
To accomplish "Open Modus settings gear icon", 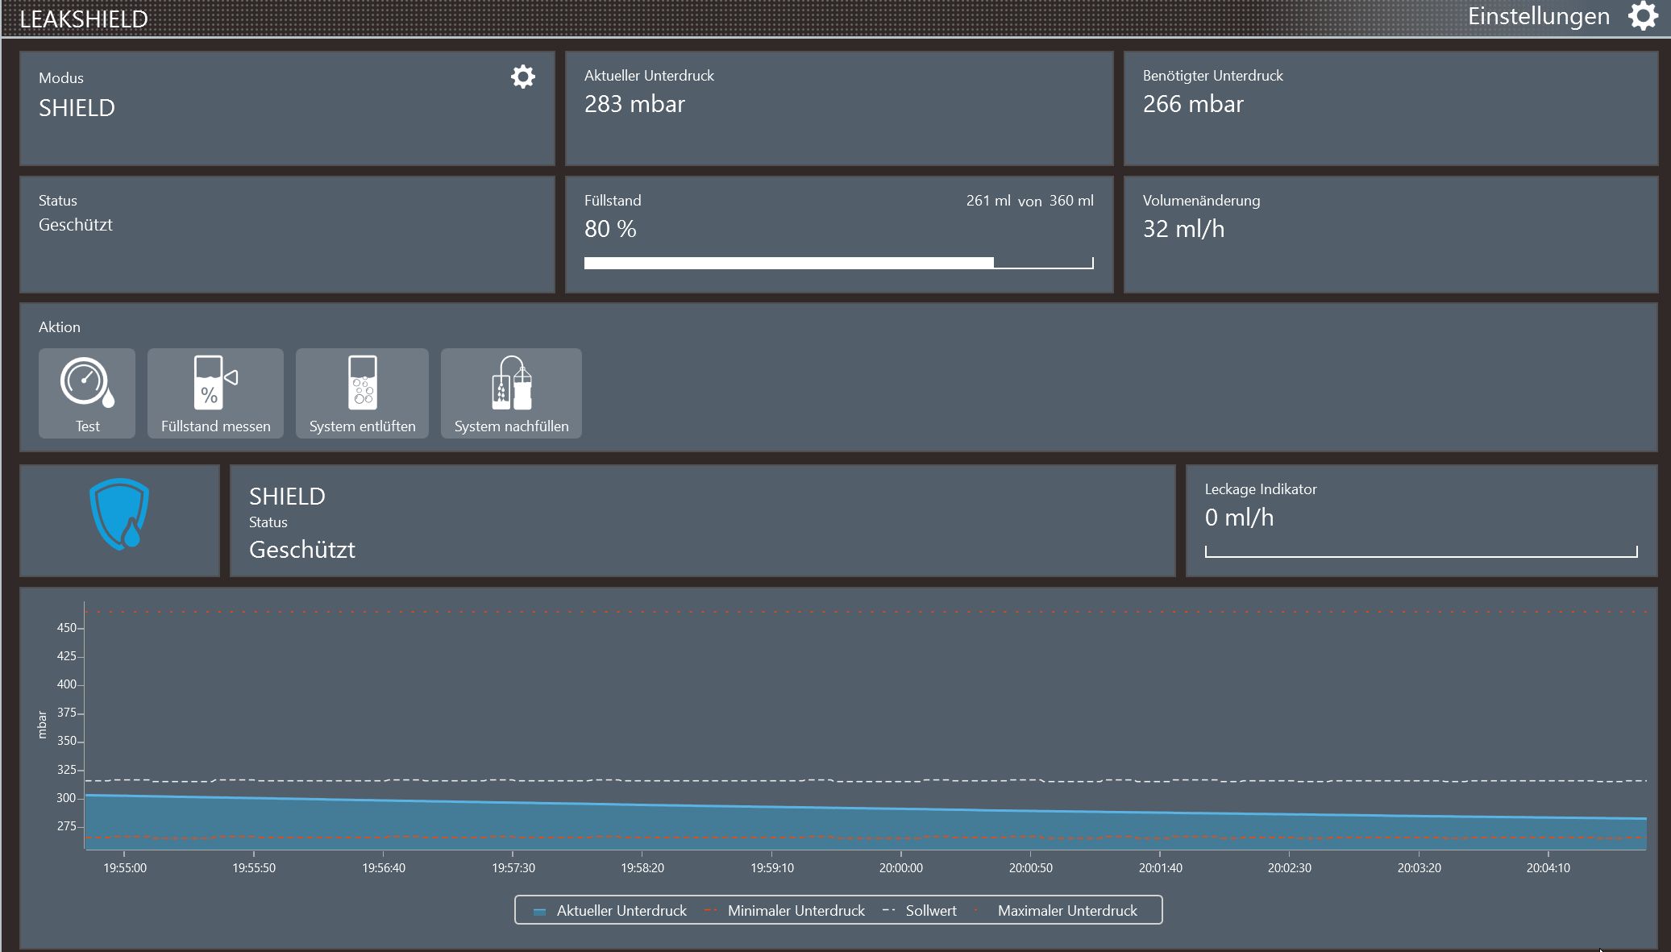I will (523, 77).
